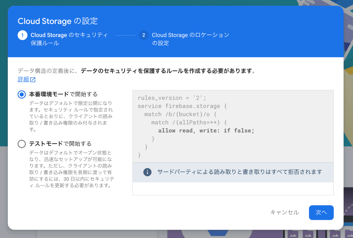Click the 本番環境モードで開始する label

63,94
